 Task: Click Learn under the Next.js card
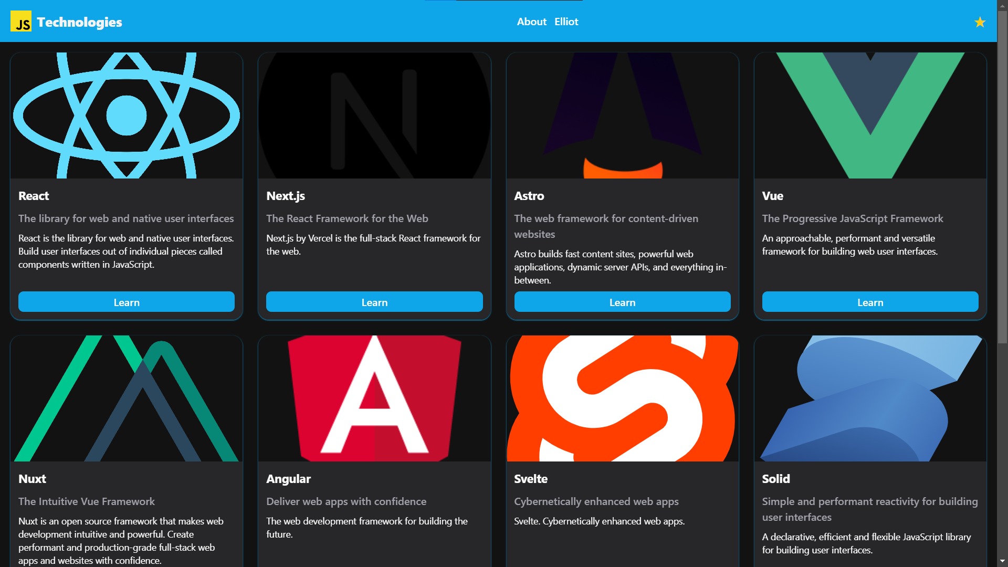tap(374, 302)
